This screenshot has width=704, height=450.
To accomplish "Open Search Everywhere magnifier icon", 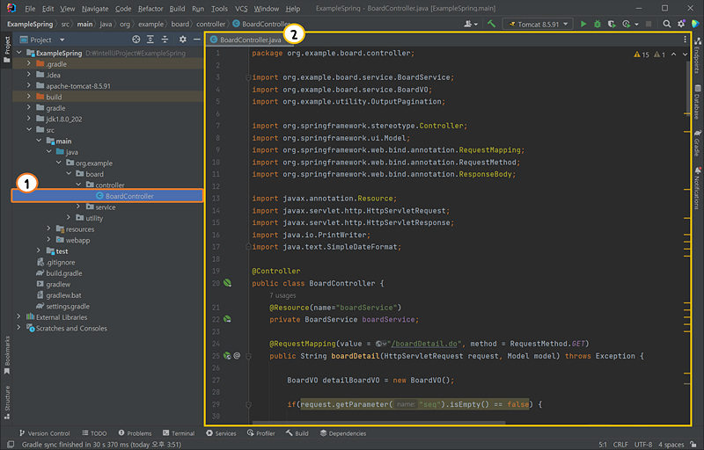I will tap(667, 24).
